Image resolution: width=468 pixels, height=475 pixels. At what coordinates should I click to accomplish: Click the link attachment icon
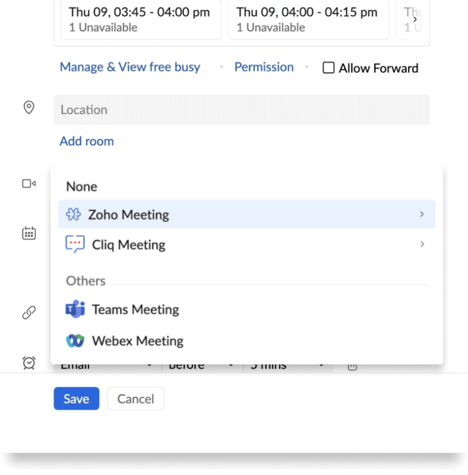tap(29, 312)
